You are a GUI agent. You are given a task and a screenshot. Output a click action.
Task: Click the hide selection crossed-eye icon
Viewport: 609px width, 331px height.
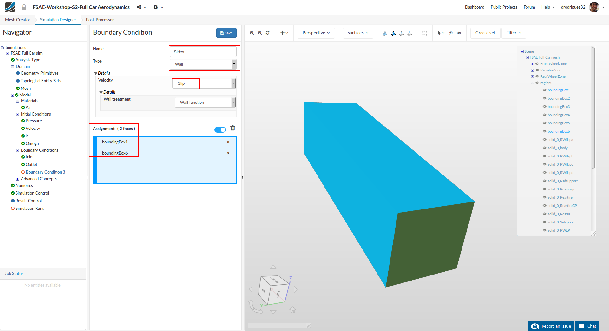[x=450, y=33]
